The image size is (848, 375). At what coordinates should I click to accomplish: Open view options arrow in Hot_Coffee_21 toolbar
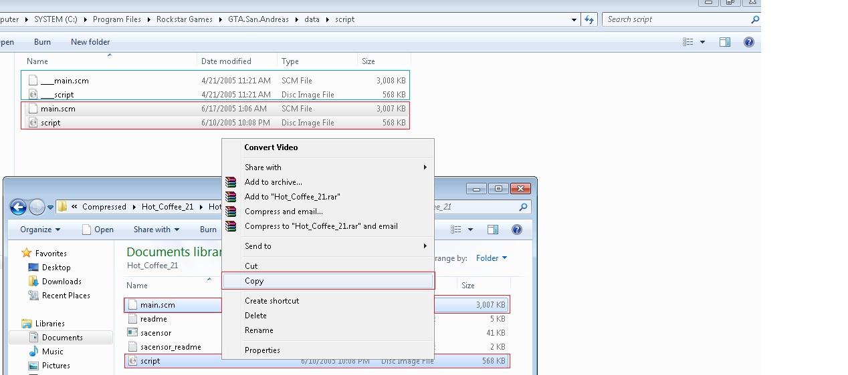pos(469,230)
